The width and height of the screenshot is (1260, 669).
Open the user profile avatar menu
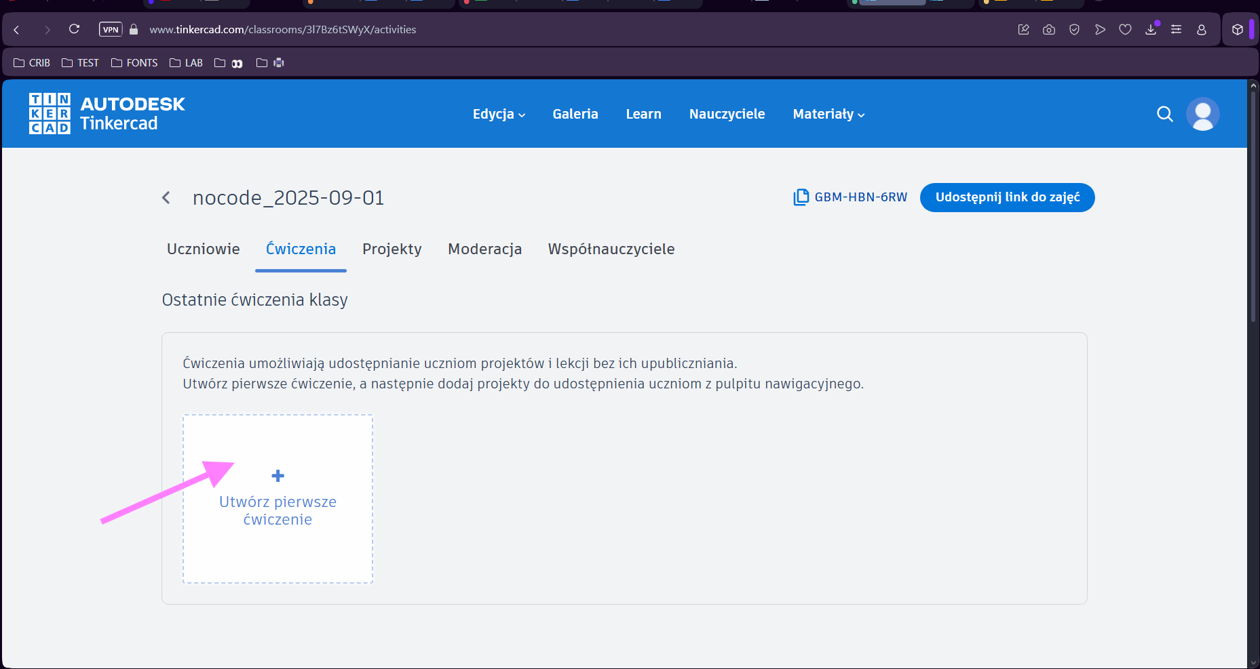pos(1202,114)
